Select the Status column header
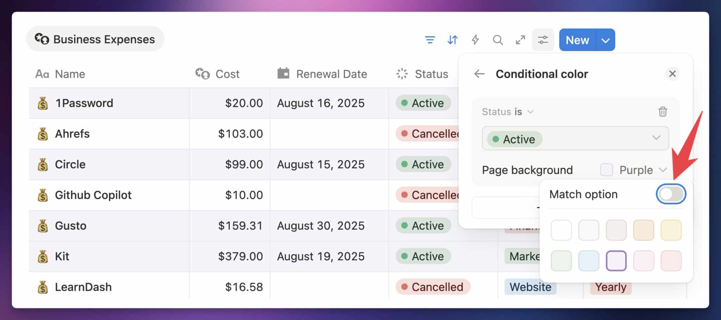Viewport: 721px width, 320px height. click(431, 74)
